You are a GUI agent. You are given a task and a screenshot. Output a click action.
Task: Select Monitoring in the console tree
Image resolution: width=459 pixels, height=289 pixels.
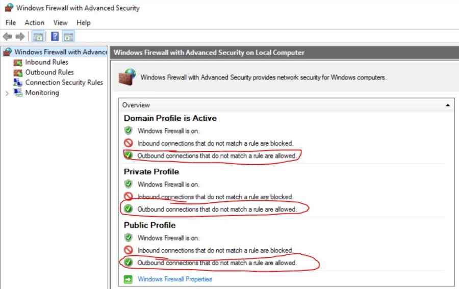coord(42,93)
